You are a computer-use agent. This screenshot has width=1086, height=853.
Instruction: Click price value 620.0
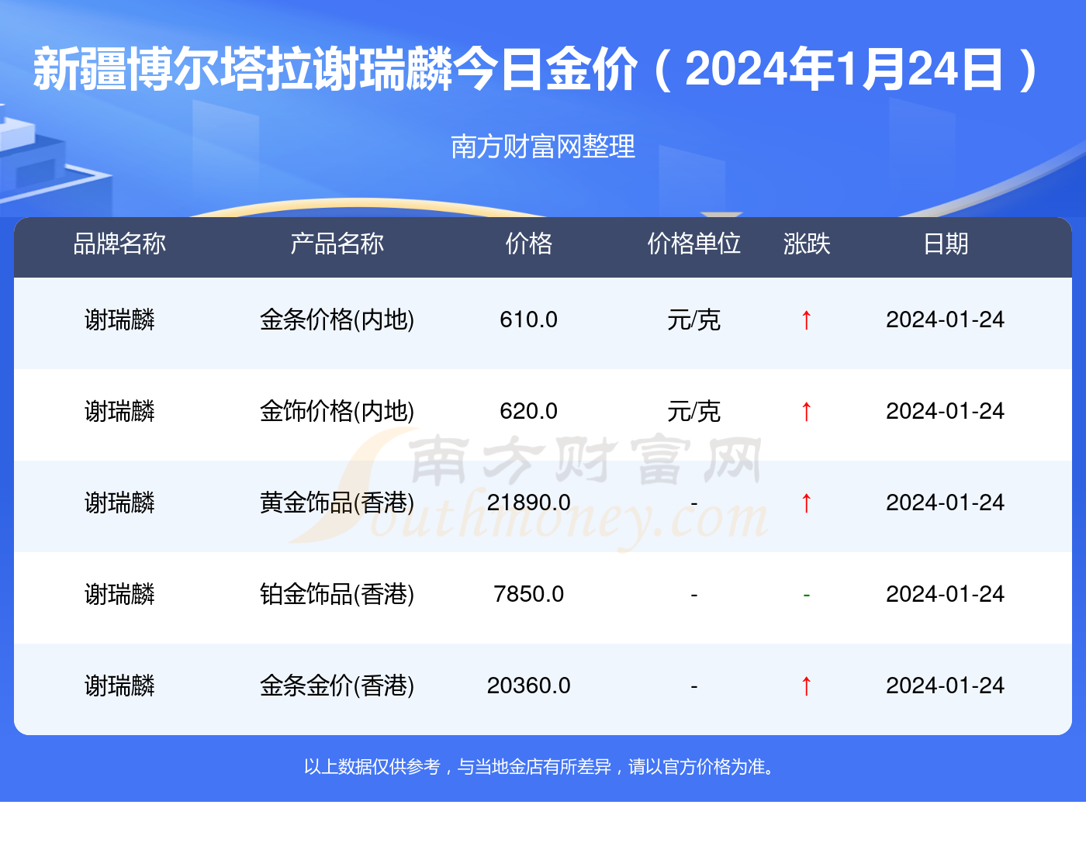click(x=529, y=411)
